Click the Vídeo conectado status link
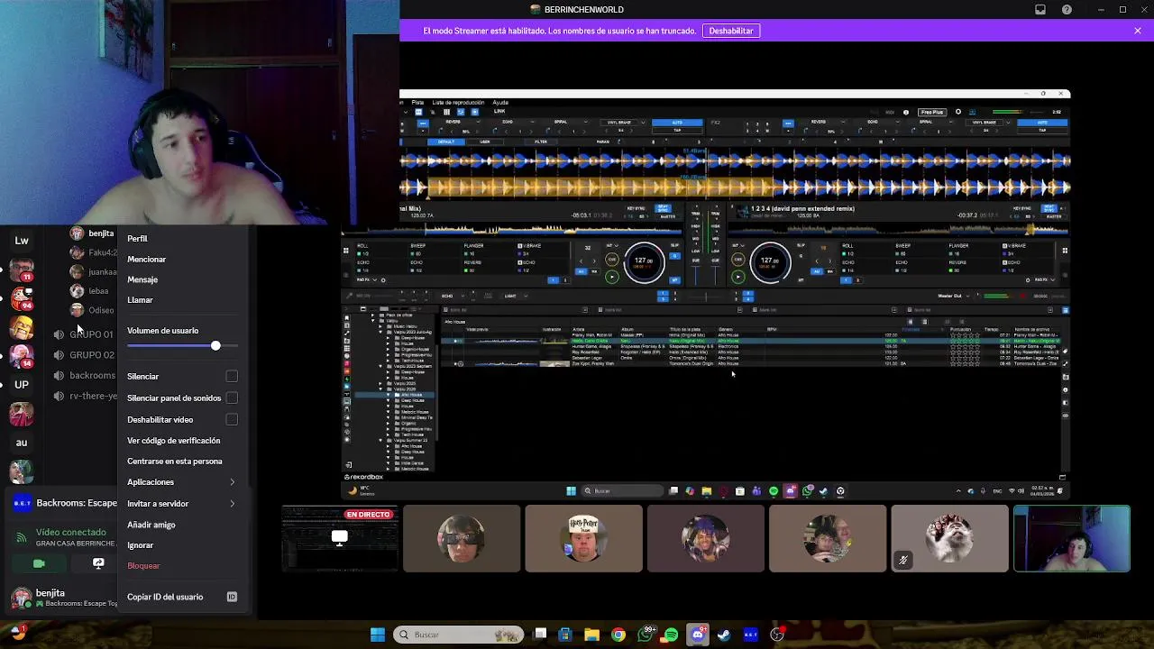This screenshot has height=649, width=1154. point(71,532)
